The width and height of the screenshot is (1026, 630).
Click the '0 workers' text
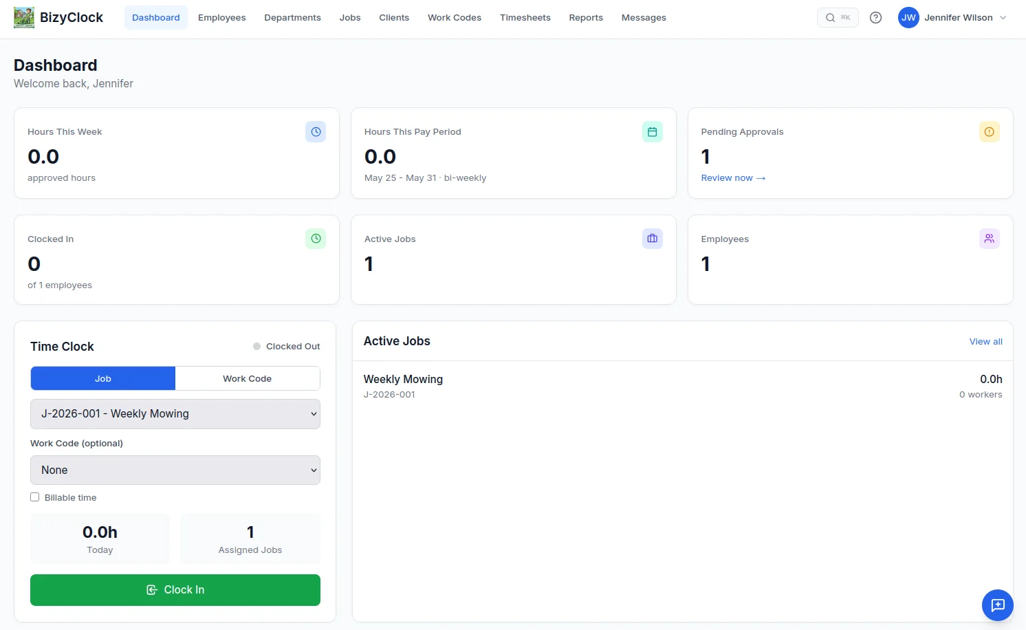[x=981, y=395]
